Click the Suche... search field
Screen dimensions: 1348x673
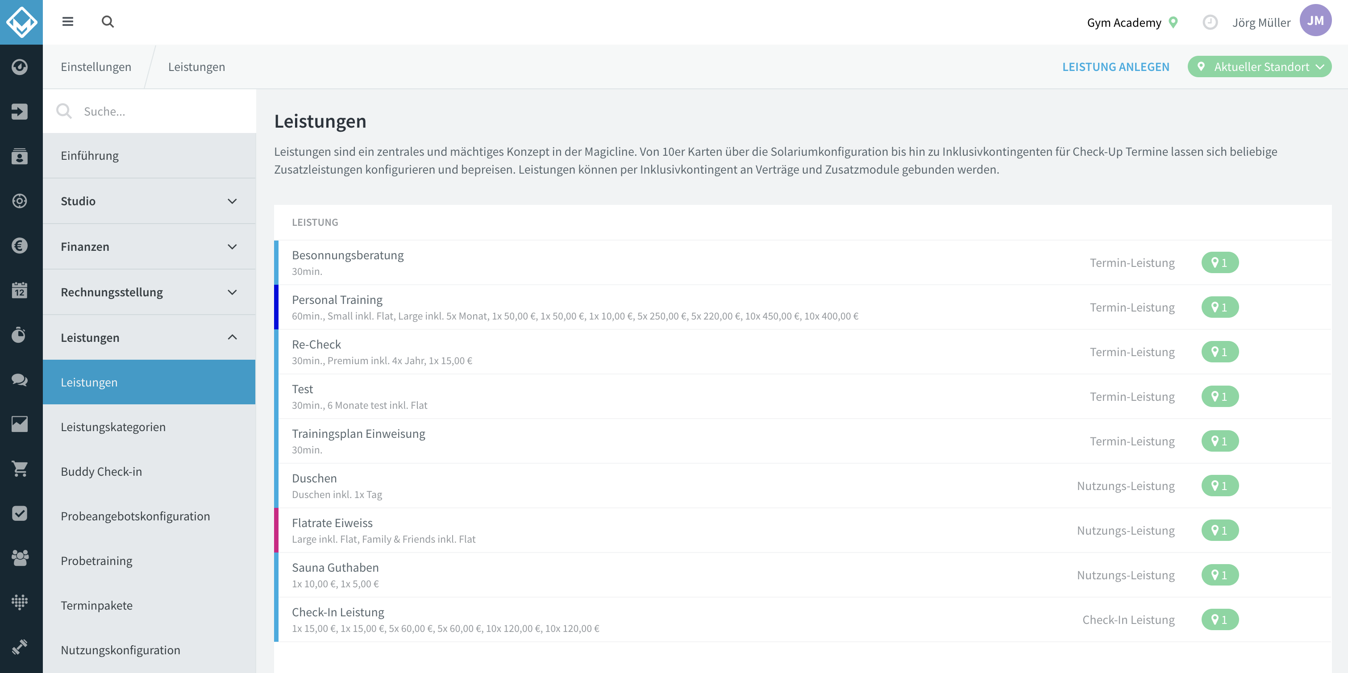pyautogui.click(x=149, y=111)
